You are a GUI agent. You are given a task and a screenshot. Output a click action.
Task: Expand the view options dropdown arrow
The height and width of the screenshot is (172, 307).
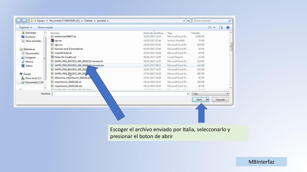214,27
